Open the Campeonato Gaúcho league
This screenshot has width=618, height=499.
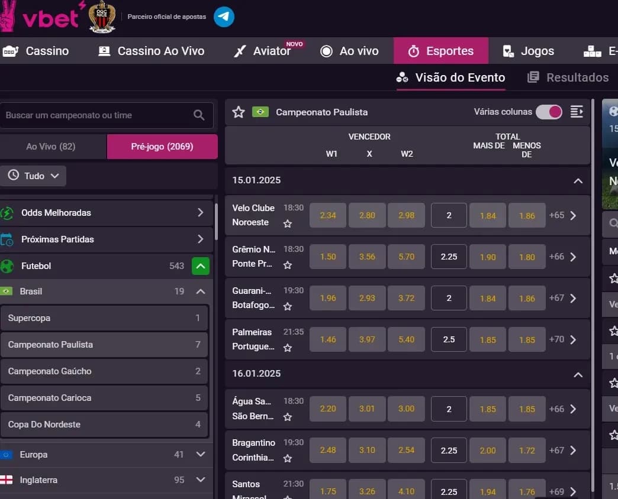[104, 371]
